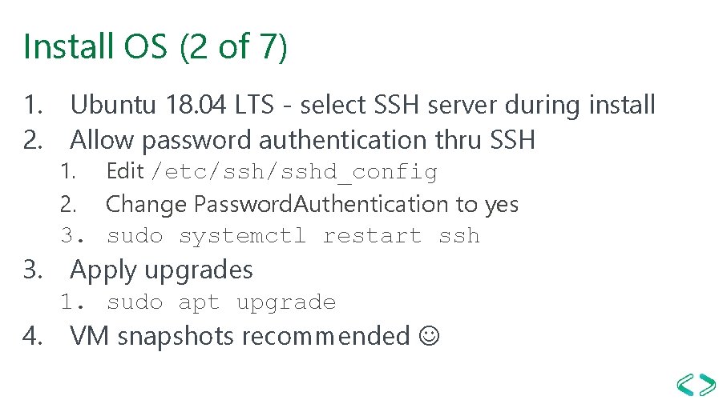The height and width of the screenshot is (408, 727).
Task: Click the Change PasswordAuthentication to yes line
Action: (x=312, y=205)
